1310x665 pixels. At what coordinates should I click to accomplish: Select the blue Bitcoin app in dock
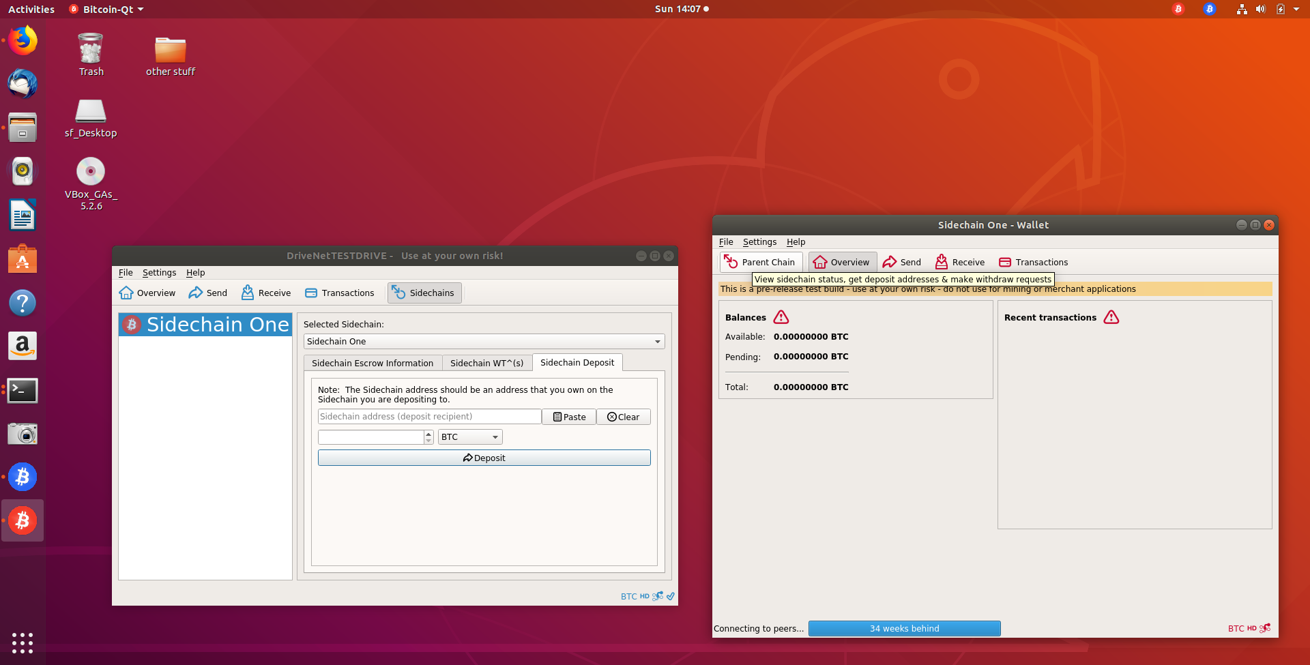click(x=23, y=477)
